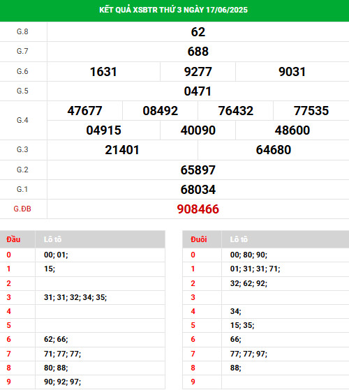Click the Đuôi row 1 lô tô values
This screenshot has width=349, height=390.
(x=255, y=269)
